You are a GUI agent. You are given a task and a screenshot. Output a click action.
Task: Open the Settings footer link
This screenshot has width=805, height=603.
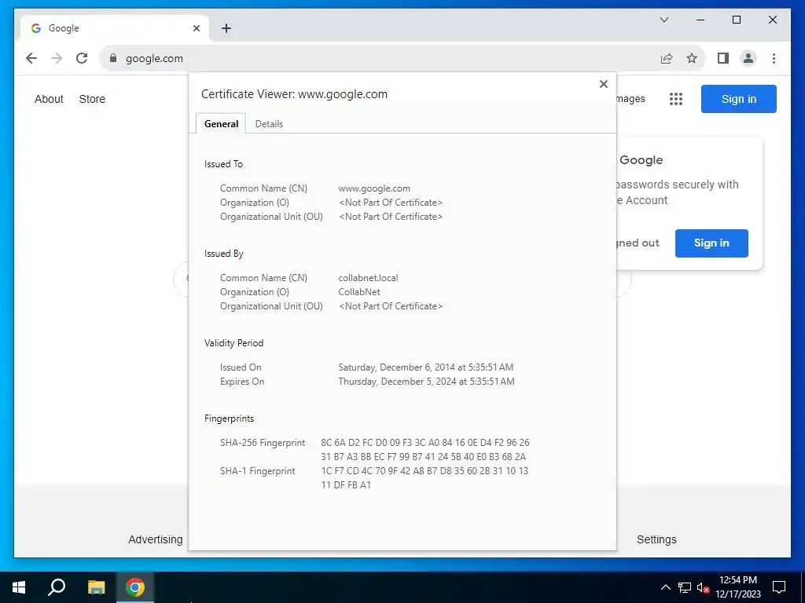coord(656,539)
